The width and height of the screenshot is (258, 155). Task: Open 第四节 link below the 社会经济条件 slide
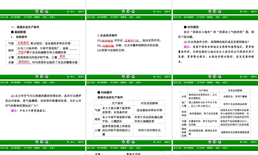(167, 77)
